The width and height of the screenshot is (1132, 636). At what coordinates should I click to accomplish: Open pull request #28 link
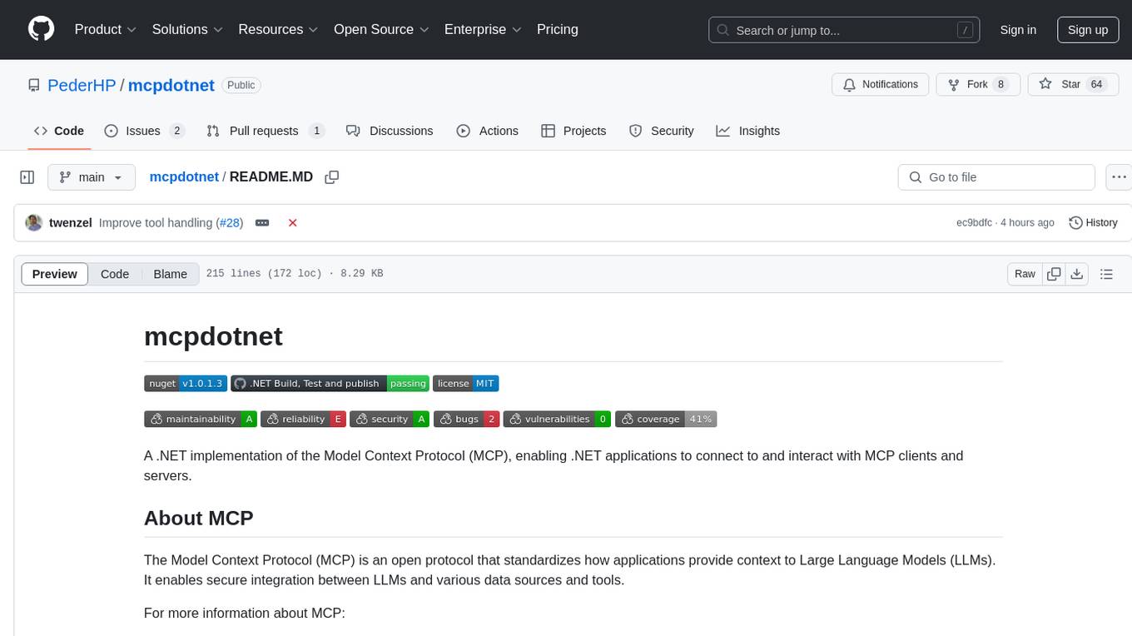229,223
